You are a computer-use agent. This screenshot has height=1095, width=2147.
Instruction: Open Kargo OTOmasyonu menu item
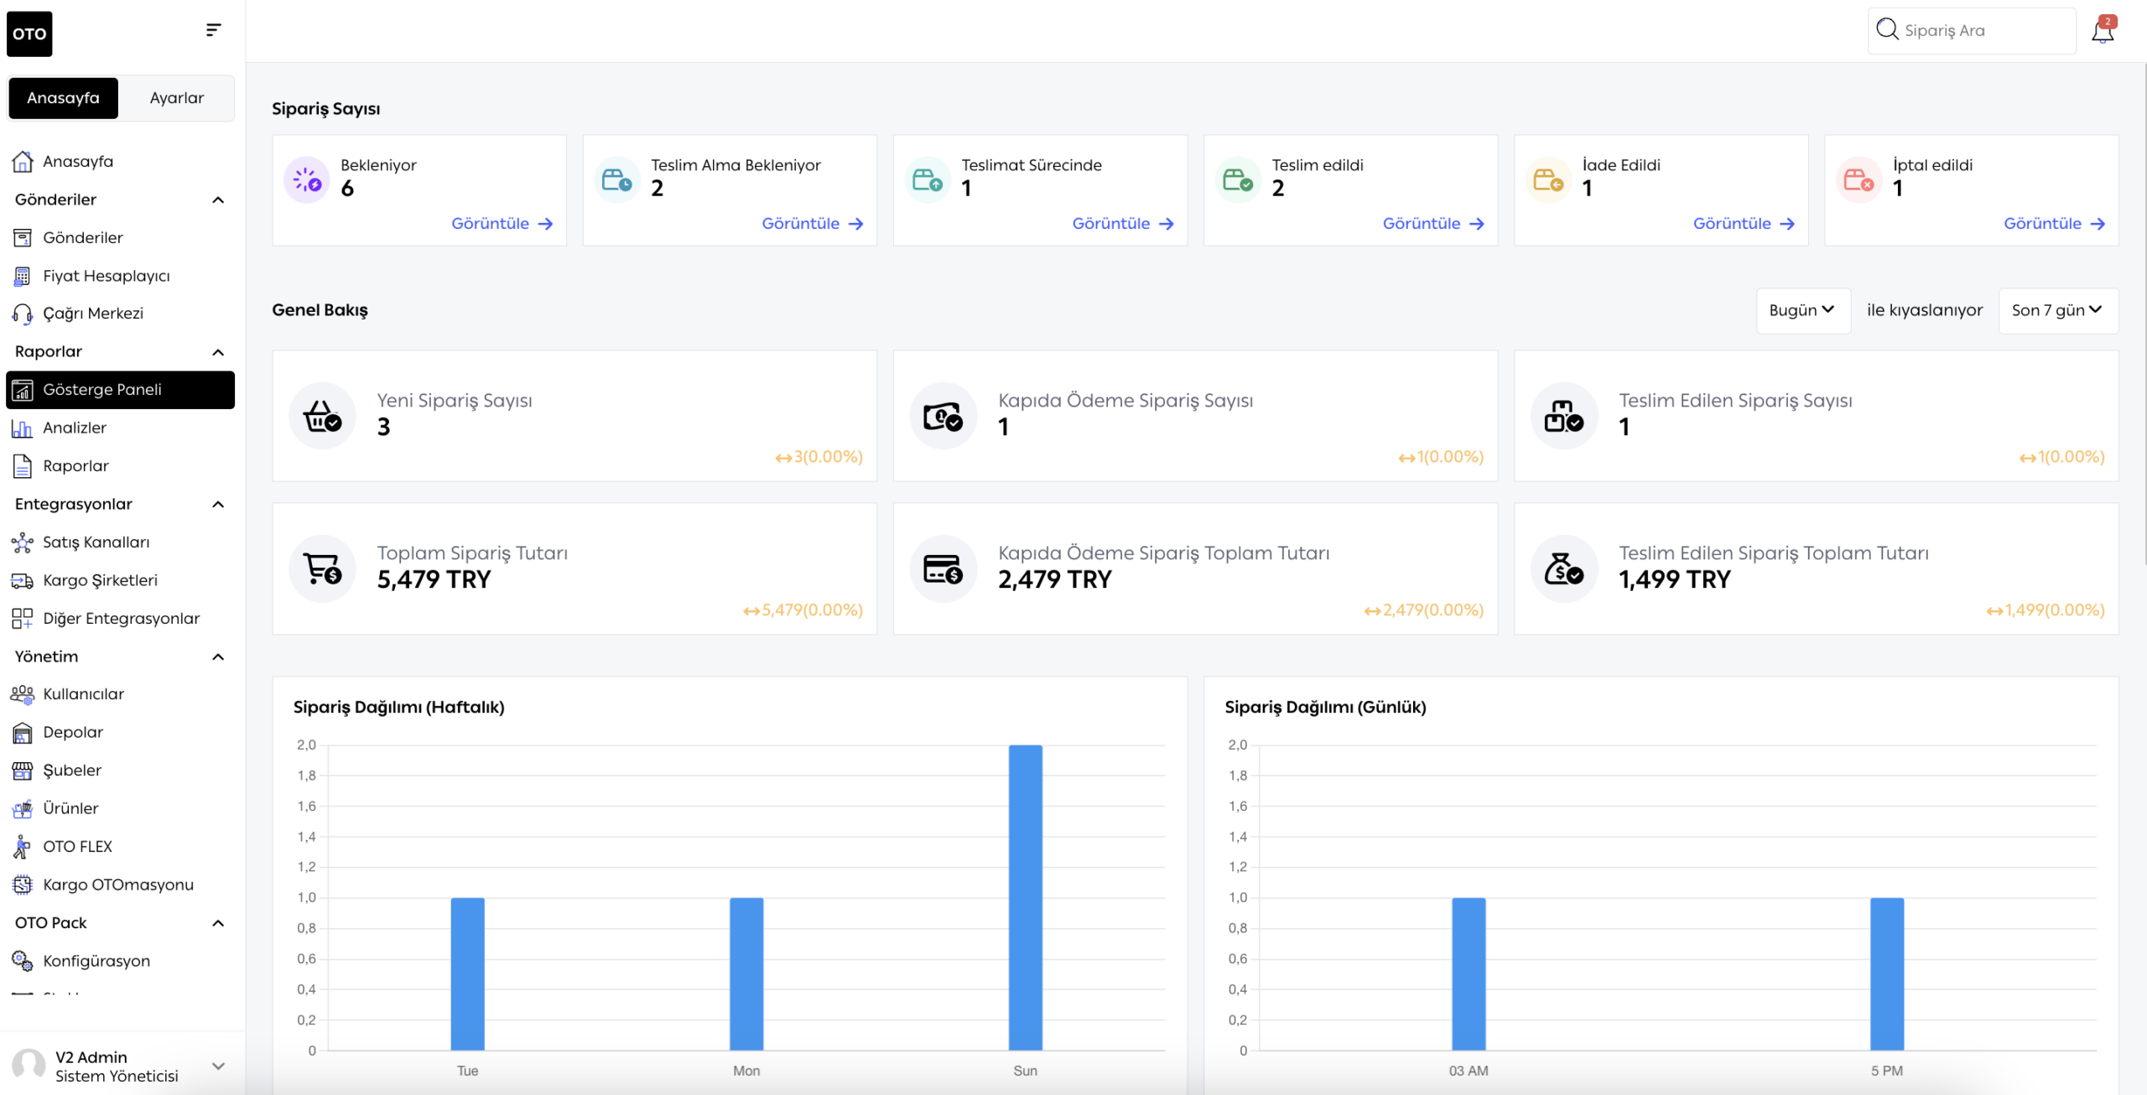point(120,885)
